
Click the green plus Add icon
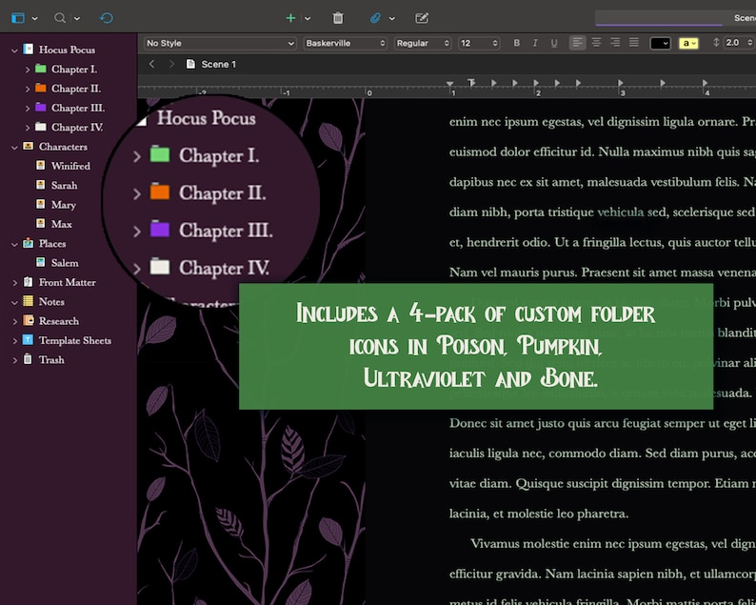(x=290, y=18)
